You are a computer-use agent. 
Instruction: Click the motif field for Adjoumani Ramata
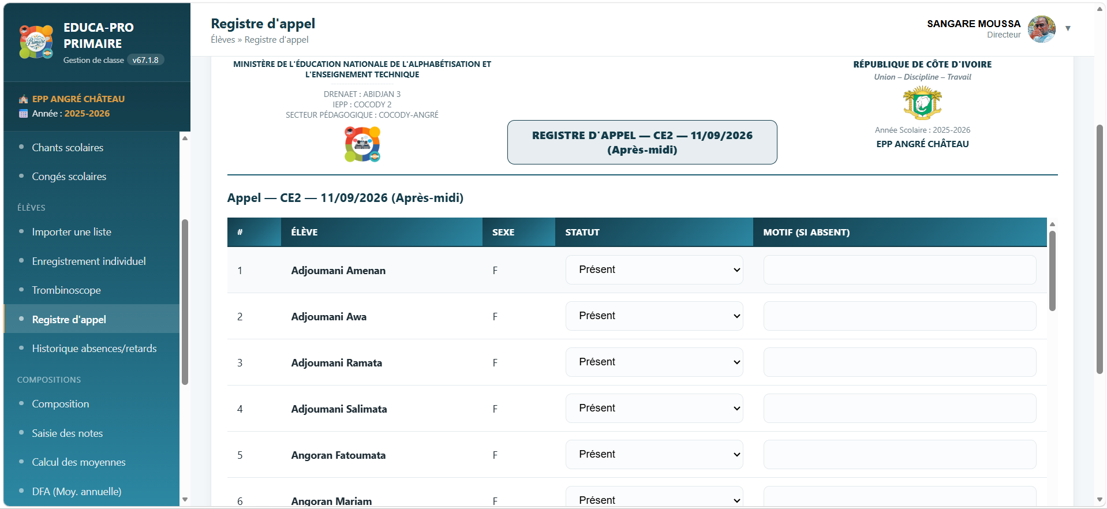click(900, 362)
